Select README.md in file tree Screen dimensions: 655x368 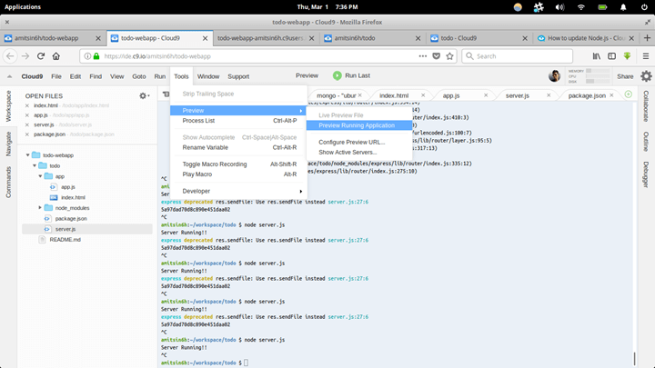[65, 240]
